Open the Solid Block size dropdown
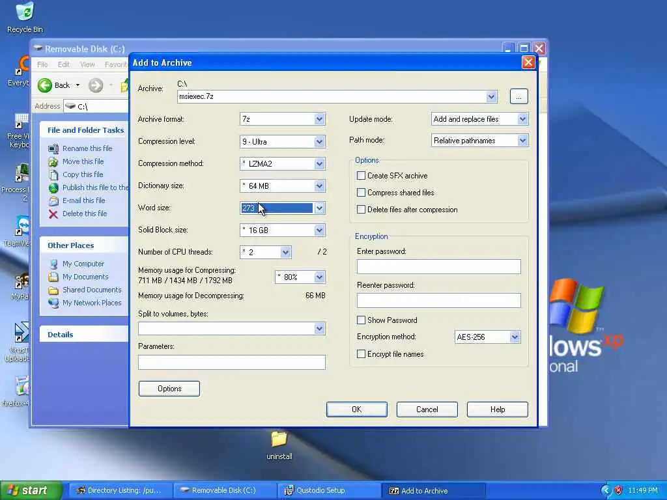 pyautogui.click(x=319, y=230)
